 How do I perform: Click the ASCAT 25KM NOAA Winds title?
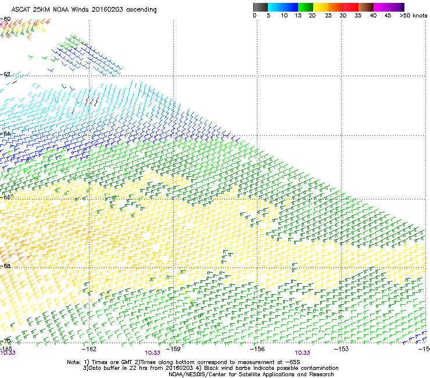84,10
